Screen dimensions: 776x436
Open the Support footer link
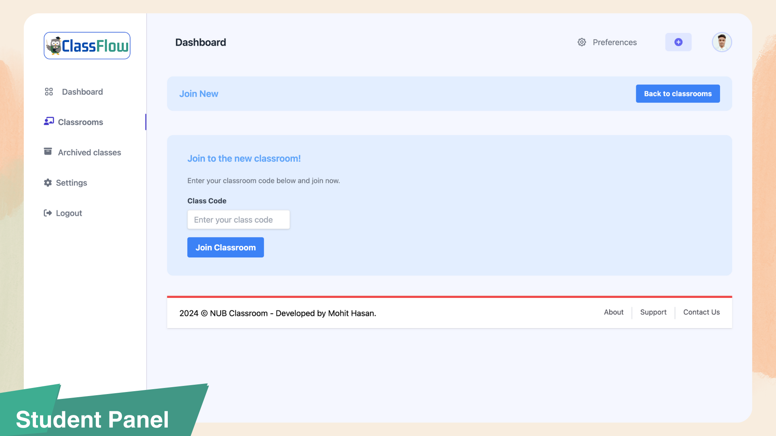[653, 312]
